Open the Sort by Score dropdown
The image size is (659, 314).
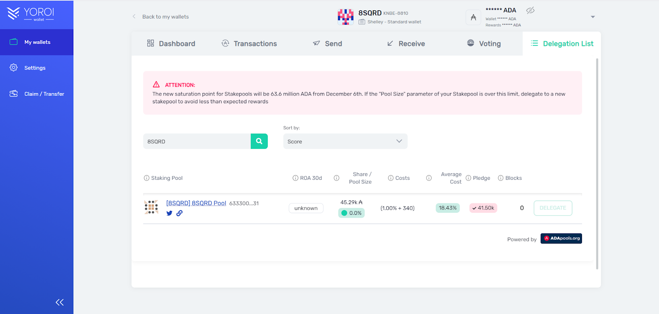pyautogui.click(x=345, y=141)
